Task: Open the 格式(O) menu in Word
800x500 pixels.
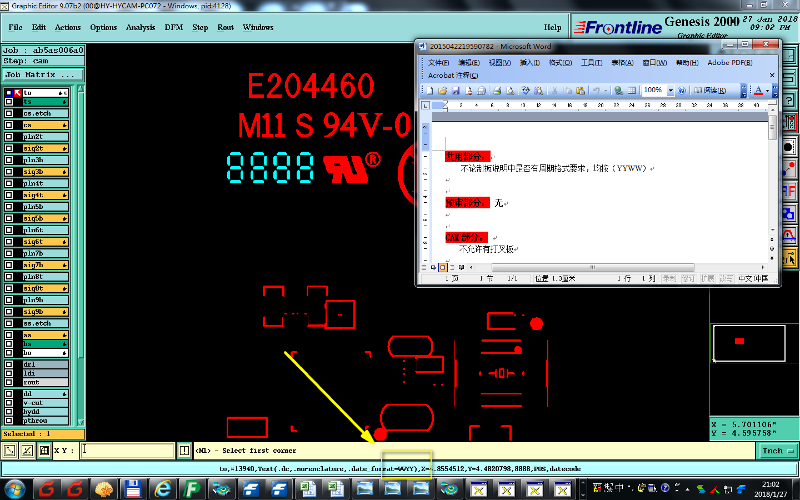Action: click(560, 63)
